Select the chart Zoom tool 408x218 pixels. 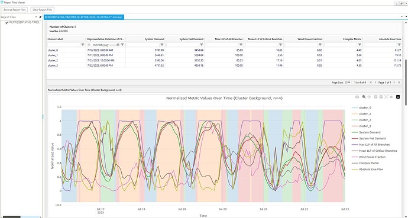click(x=364, y=97)
